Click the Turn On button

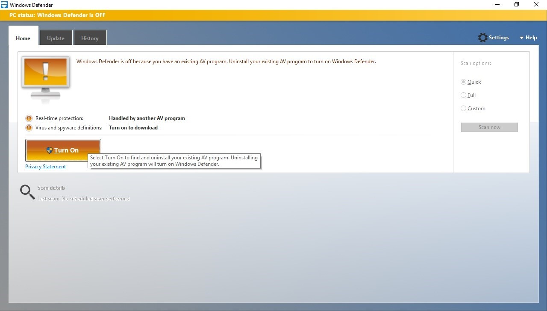(x=63, y=150)
